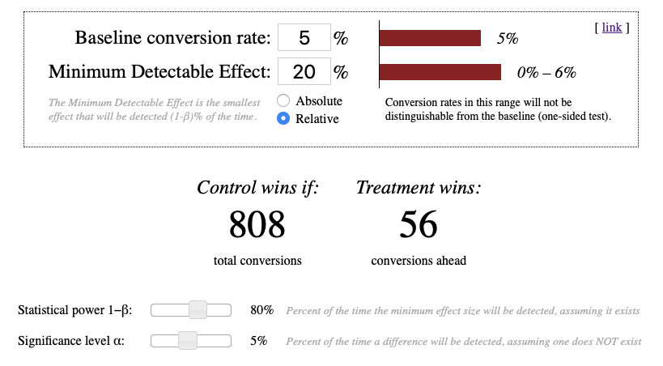Screen dimensions: 663x366
Task: Click the 5% significance level value
Action: [x=258, y=341]
